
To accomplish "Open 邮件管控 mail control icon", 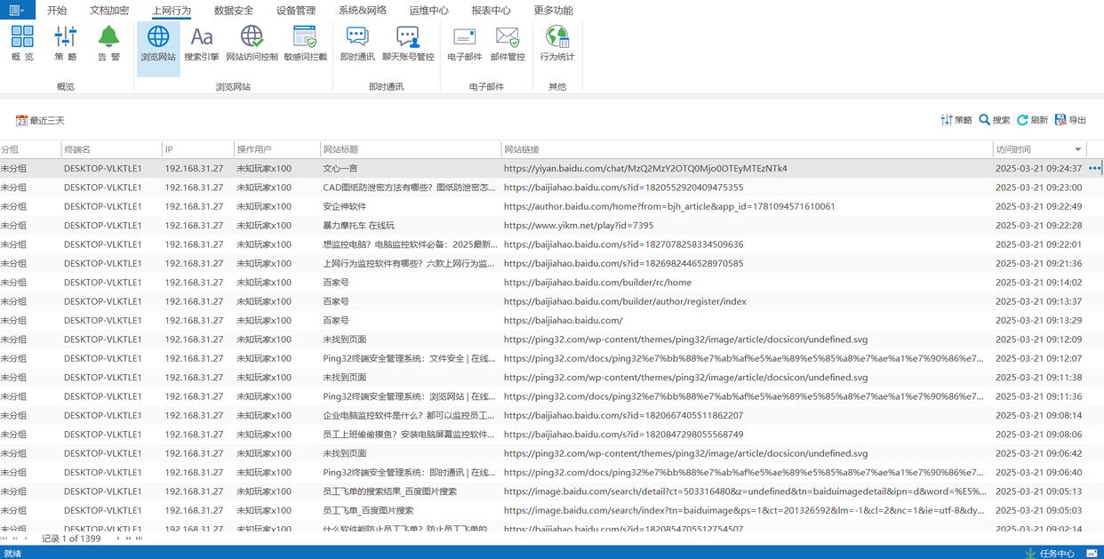I will click(508, 44).
